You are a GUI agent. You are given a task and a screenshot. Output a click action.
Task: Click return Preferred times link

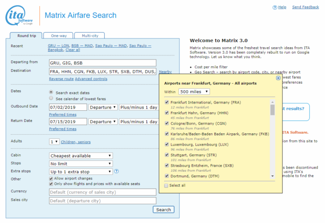(x=63, y=129)
